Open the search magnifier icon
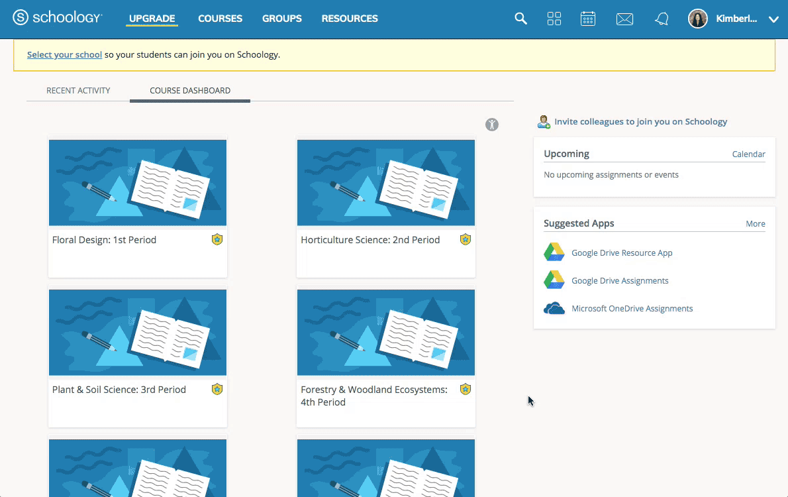Image resolution: width=788 pixels, height=497 pixels. (x=520, y=19)
